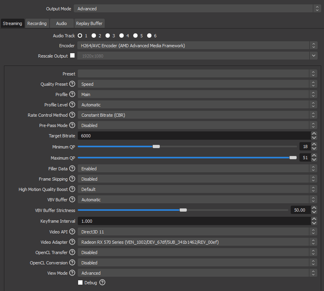Image resolution: width=324 pixels, height=291 pixels.
Task: Open the View Mode dropdown set to Advanced
Action: click(197, 273)
